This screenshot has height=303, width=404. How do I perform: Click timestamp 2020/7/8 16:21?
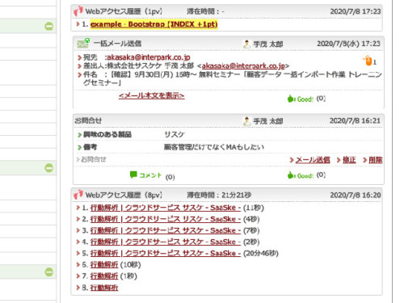click(x=355, y=120)
